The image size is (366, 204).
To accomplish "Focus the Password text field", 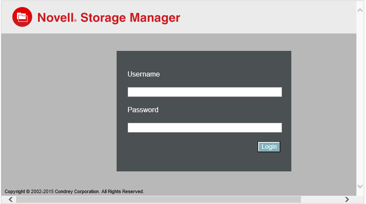I will 204,127.
